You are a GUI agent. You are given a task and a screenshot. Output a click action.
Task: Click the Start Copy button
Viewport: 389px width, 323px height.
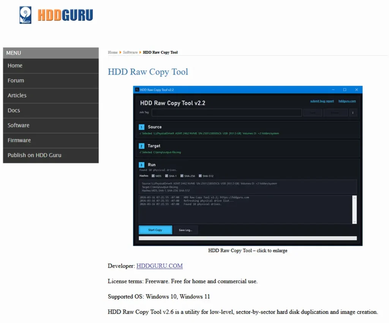coord(155,230)
